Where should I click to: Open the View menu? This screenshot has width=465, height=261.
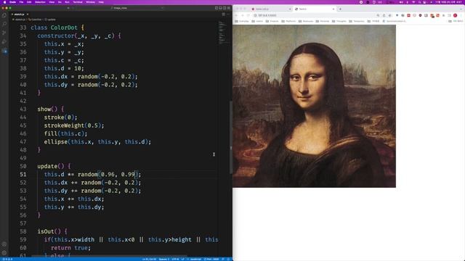52,2
